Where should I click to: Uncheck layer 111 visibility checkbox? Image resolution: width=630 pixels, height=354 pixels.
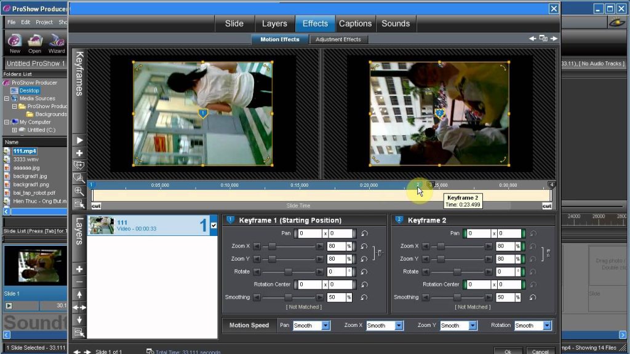[213, 226]
